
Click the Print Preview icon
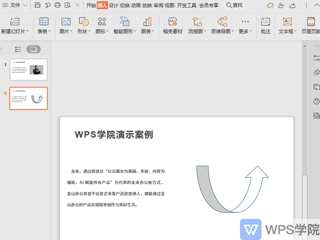[x=68, y=5]
